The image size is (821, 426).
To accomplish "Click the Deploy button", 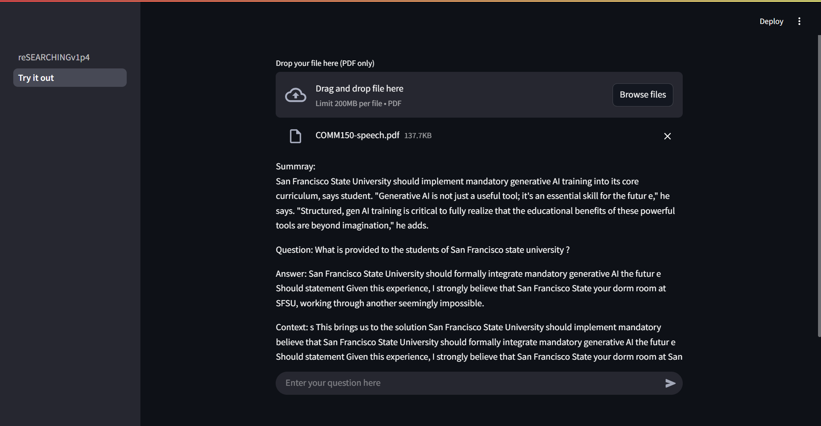I will (x=771, y=21).
